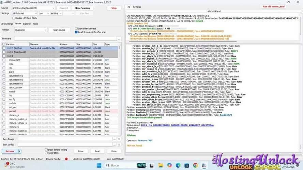Click the Bxxx Image input field

65,139
